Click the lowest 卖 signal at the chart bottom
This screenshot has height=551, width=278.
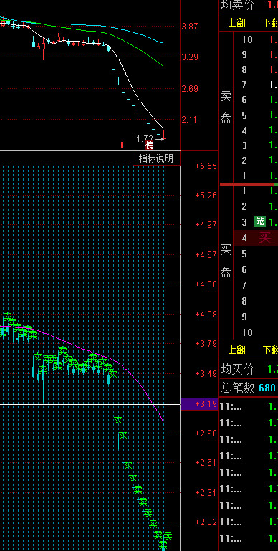pyautogui.click(x=163, y=545)
